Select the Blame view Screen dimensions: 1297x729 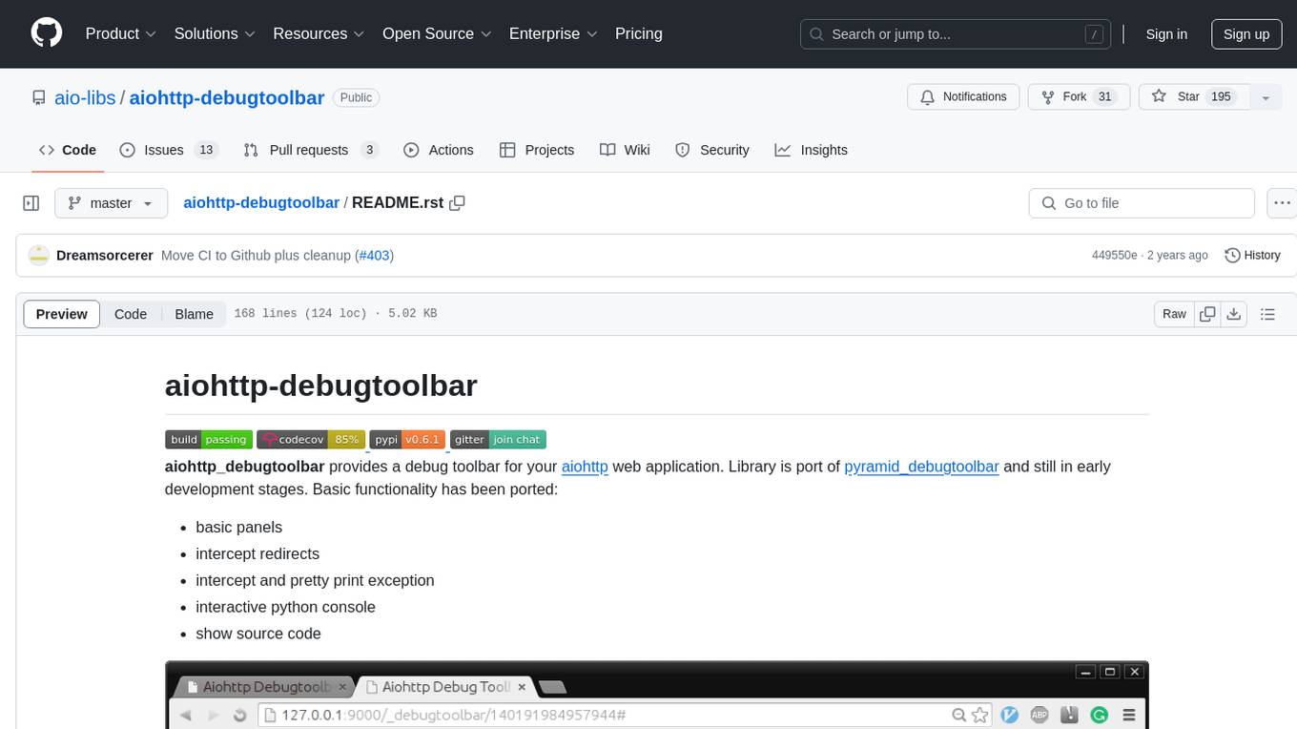point(195,314)
